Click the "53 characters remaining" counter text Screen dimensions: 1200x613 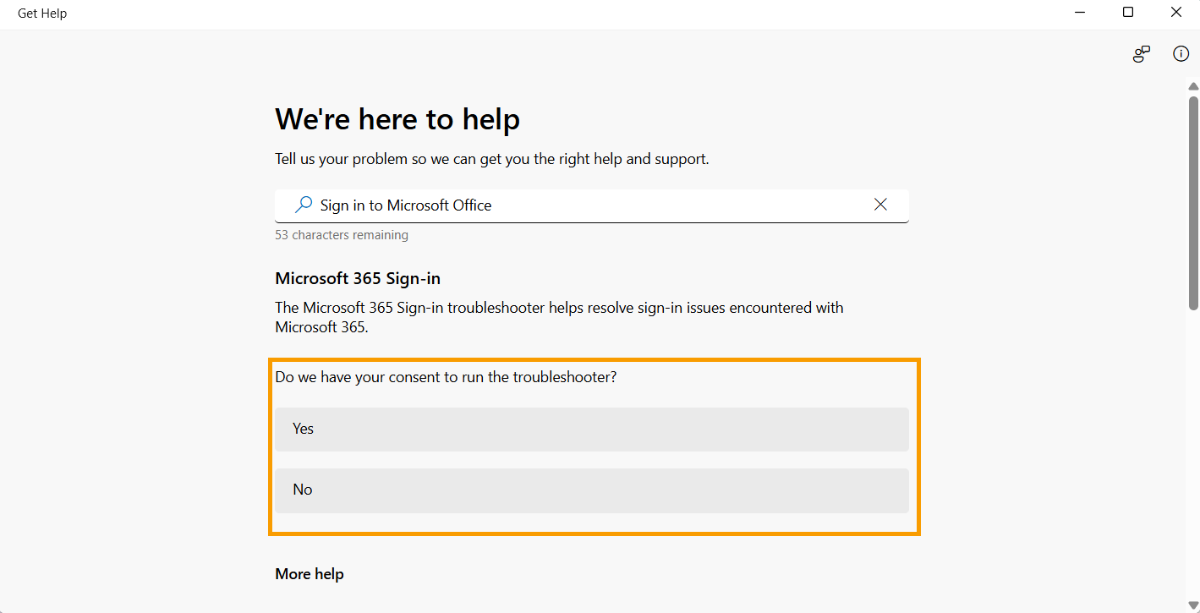coord(342,235)
